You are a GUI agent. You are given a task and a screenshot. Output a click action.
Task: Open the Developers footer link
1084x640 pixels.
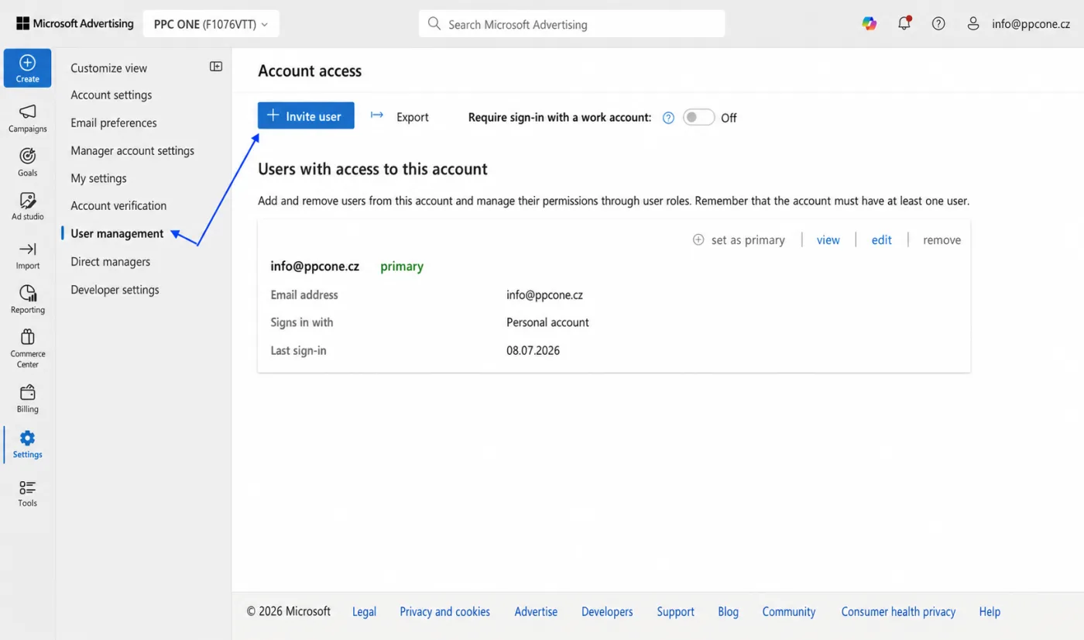point(607,611)
